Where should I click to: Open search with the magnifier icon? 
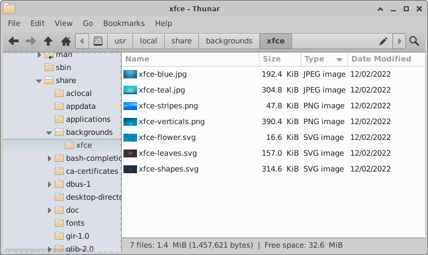pyautogui.click(x=414, y=41)
